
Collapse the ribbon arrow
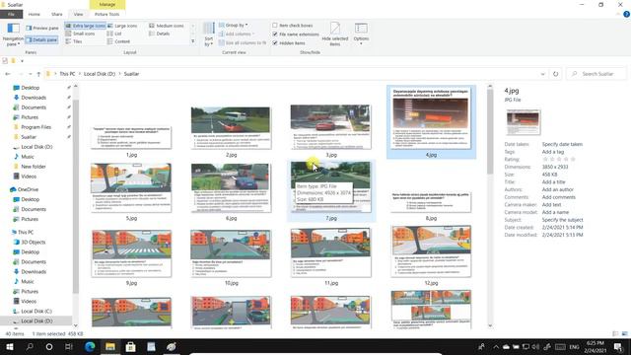618,14
